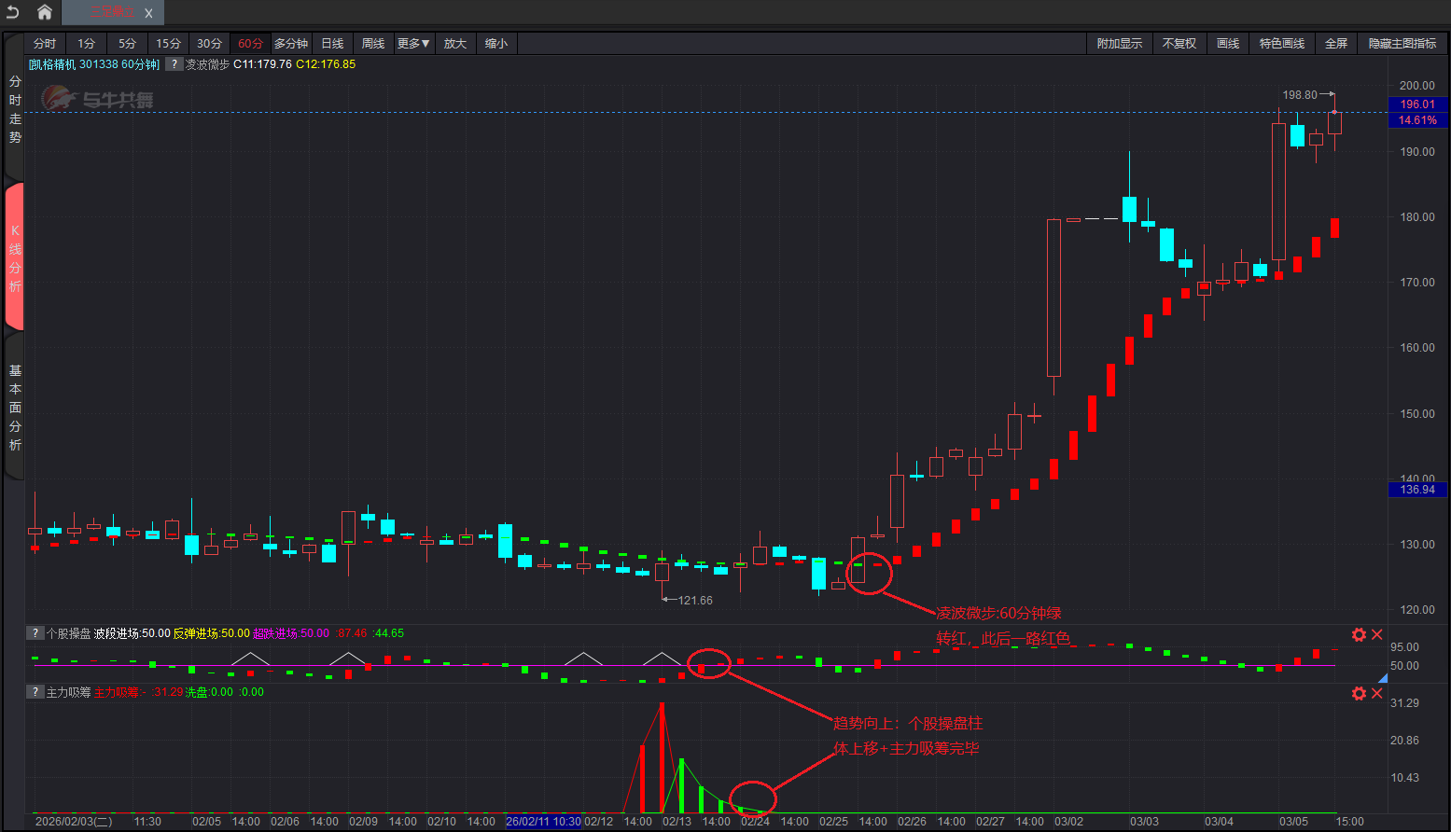The image size is (1451, 832).
Task: Toggle 隐藏主图指标 to hide main indicator
Action: point(1402,44)
